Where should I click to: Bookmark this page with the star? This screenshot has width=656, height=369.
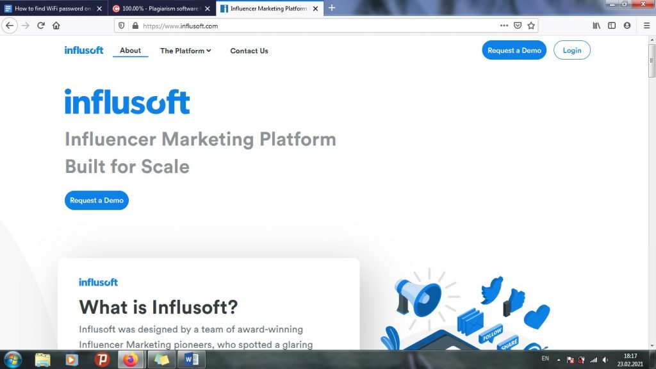click(x=531, y=26)
